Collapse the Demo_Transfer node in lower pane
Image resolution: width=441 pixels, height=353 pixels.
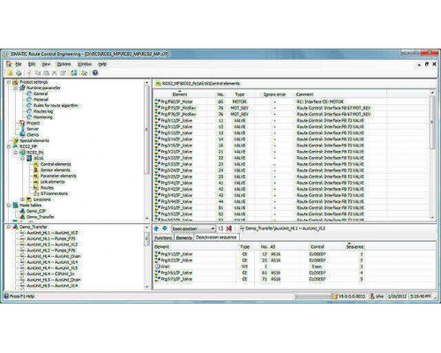(x=9, y=227)
